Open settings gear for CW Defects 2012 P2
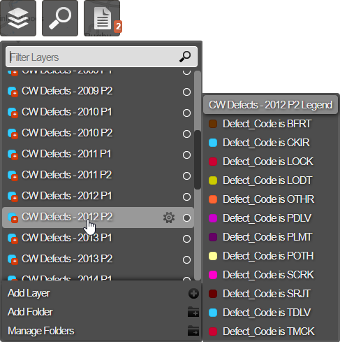This screenshot has height=342, width=340. click(169, 218)
